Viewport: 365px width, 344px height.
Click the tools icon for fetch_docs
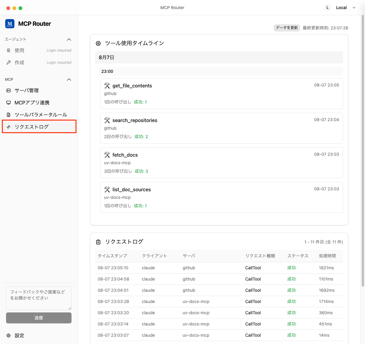point(107,155)
